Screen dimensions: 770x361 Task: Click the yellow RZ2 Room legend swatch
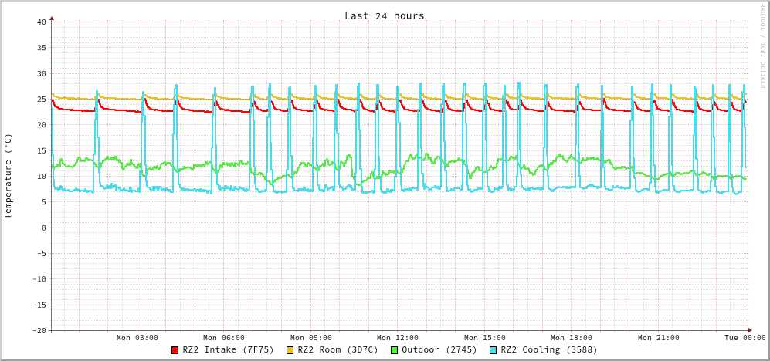[290, 350]
